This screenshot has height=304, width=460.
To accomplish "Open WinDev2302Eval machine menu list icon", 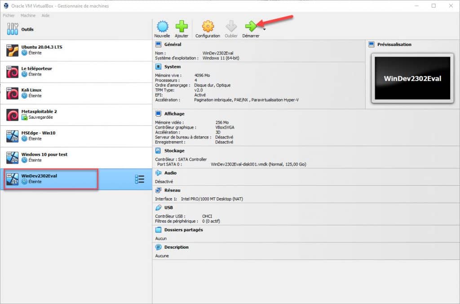I will click(140, 179).
